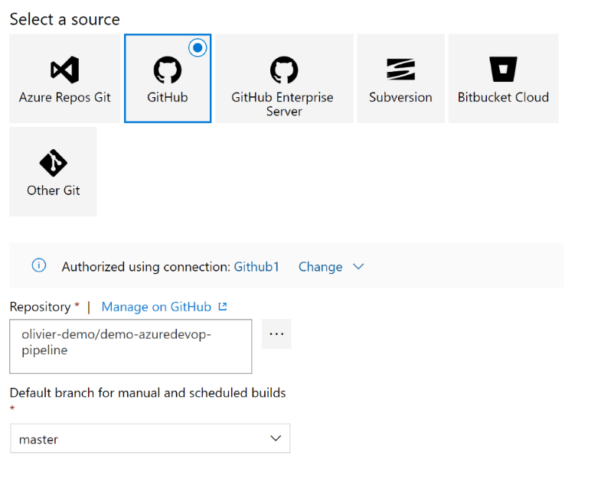Screen dimensions: 591x478
Task: Open the Manage on GitHub link
Action: tap(156, 307)
